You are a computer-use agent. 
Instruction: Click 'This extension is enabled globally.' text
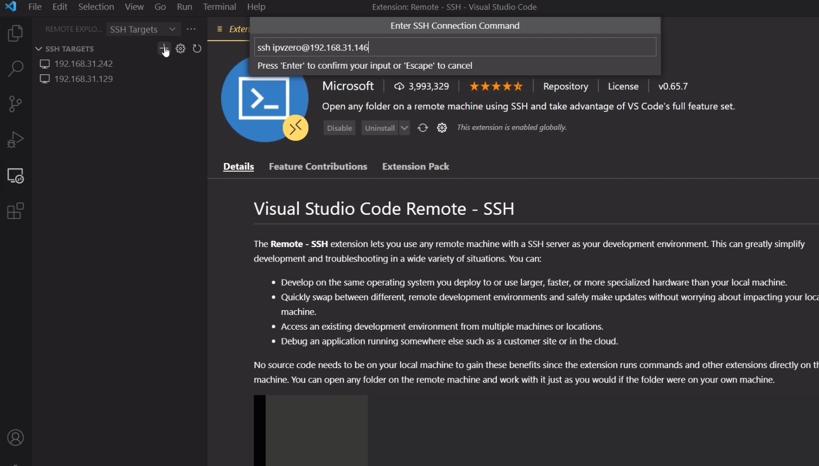point(512,128)
